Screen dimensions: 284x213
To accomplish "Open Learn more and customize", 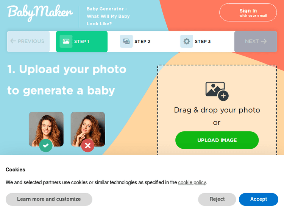I will (49, 199).
